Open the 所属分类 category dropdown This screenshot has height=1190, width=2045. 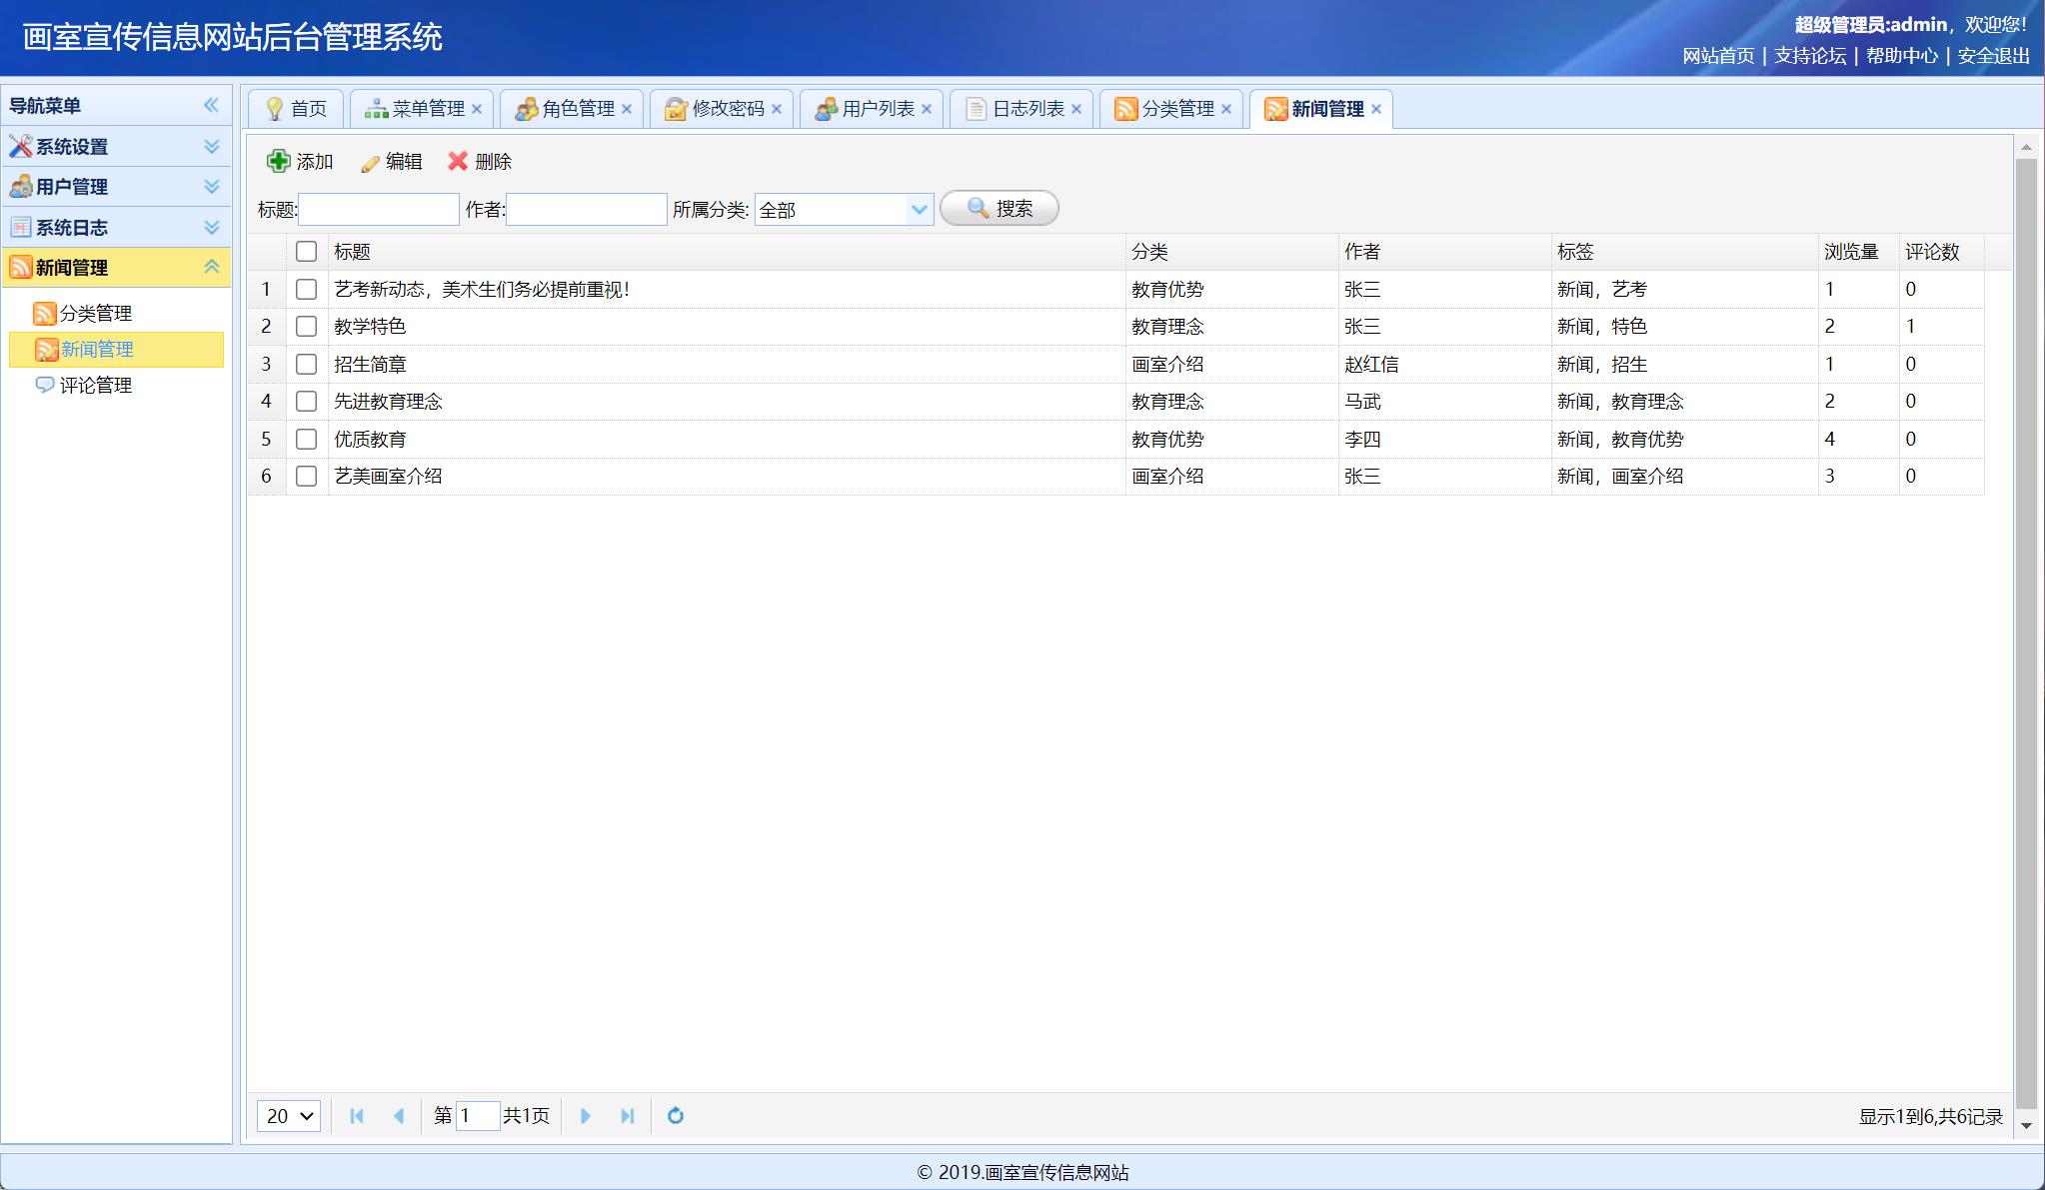click(919, 209)
